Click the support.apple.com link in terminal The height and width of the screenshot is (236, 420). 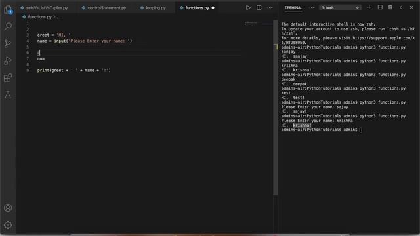(x=348, y=40)
